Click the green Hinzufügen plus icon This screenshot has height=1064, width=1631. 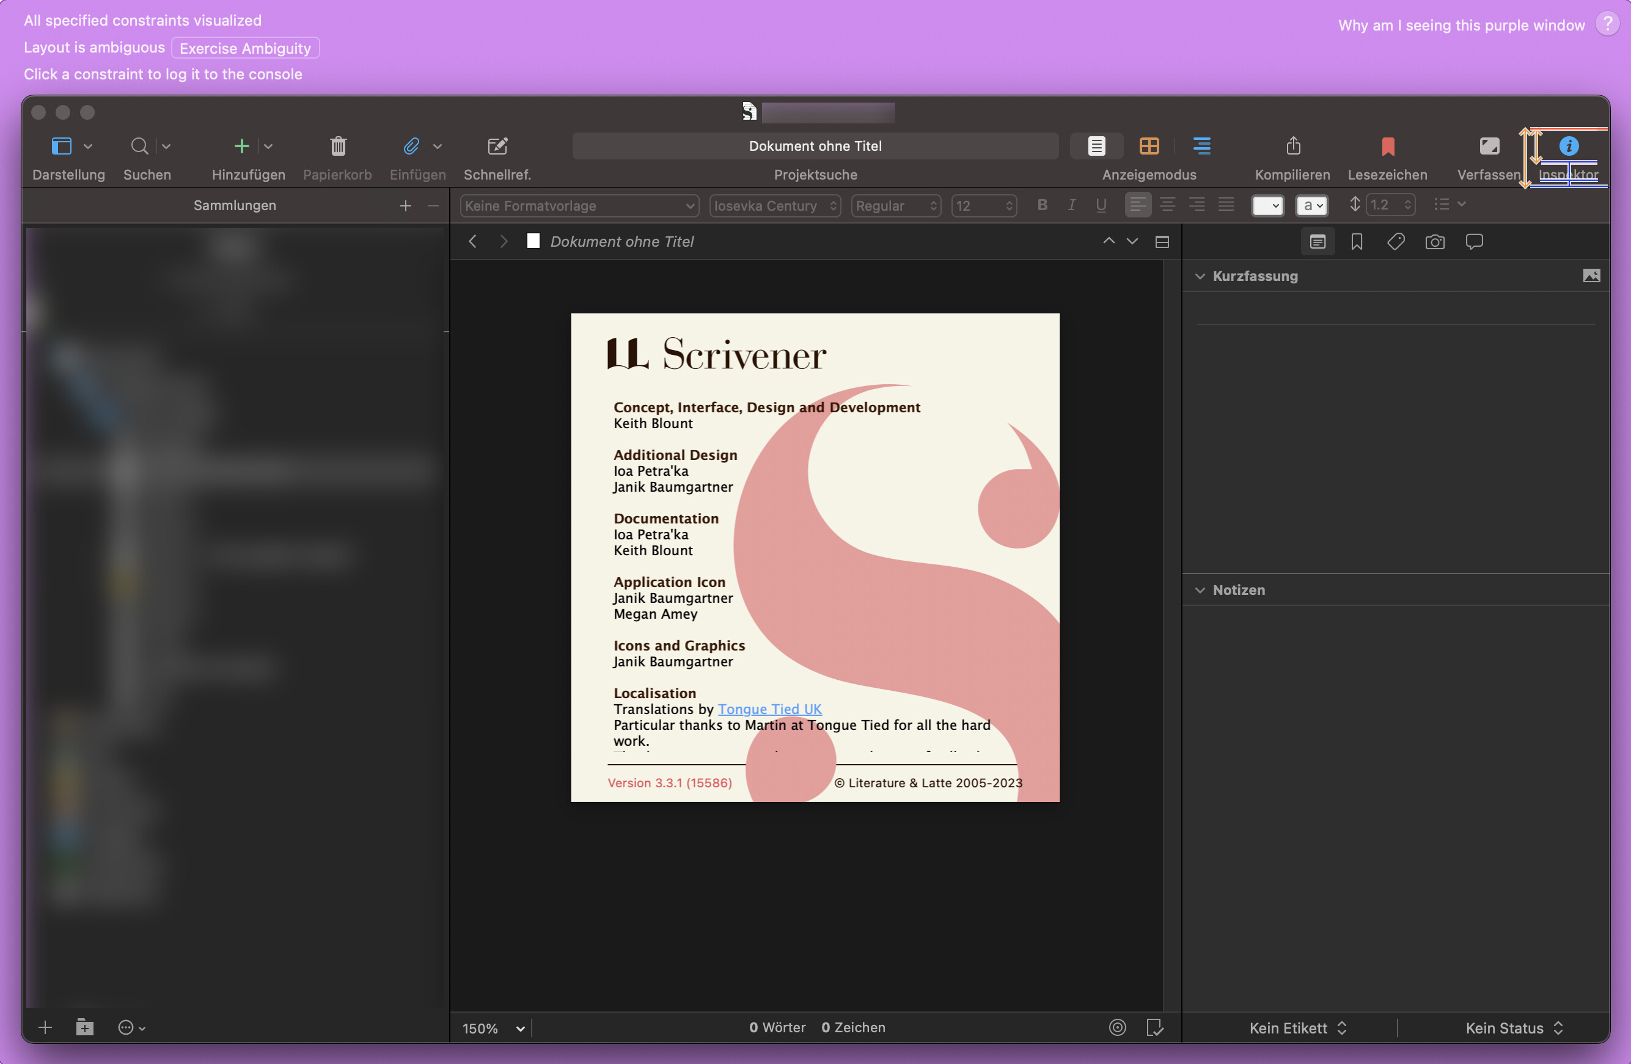(241, 146)
